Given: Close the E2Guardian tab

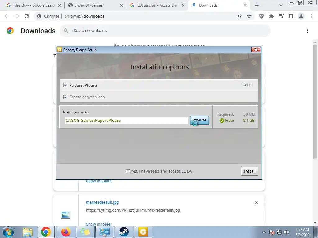Looking at the screenshot, I should (x=183, y=5).
